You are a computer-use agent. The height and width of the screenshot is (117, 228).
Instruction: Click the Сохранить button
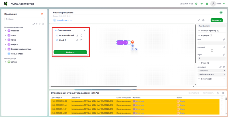coord(217,20)
